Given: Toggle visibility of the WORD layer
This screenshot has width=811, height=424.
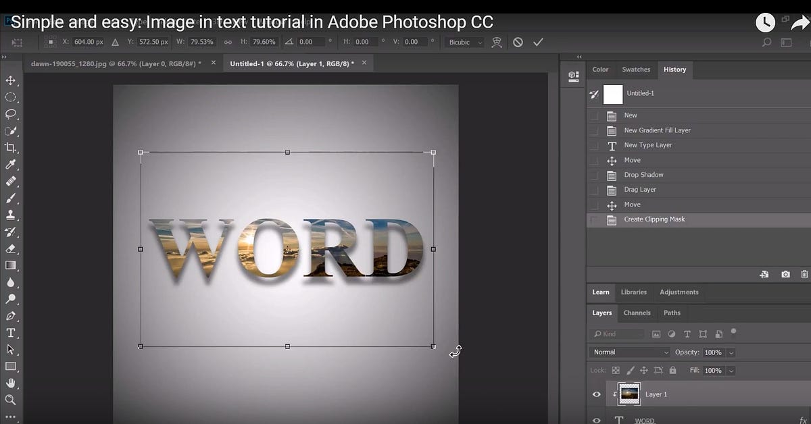Looking at the screenshot, I should (x=596, y=420).
